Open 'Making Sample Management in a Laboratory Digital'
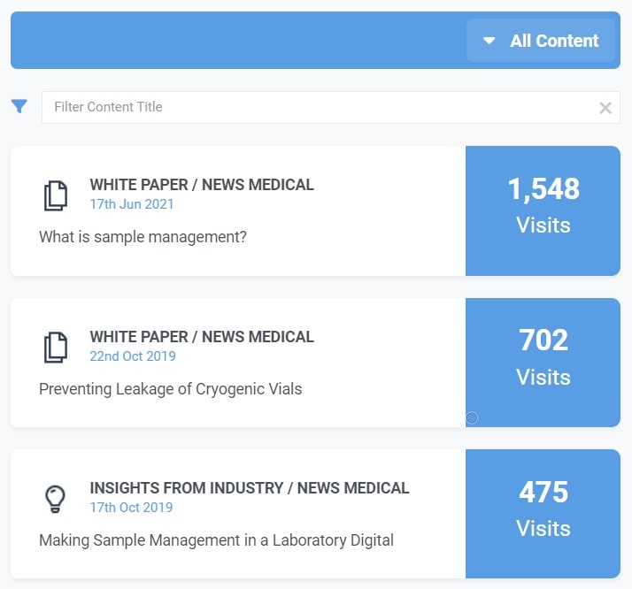 pos(217,539)
